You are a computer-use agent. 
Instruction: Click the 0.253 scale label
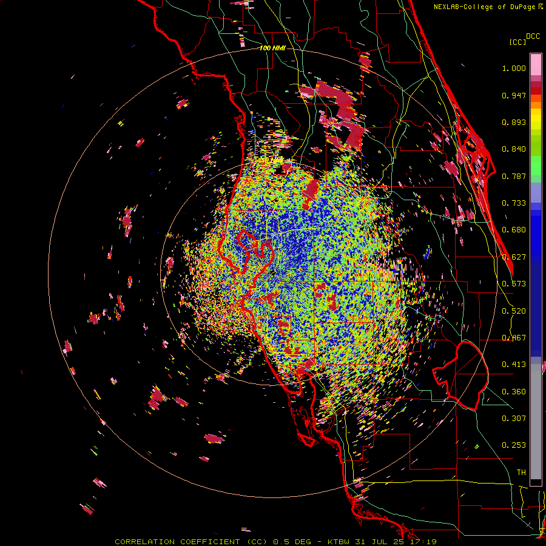pos(514,445)
